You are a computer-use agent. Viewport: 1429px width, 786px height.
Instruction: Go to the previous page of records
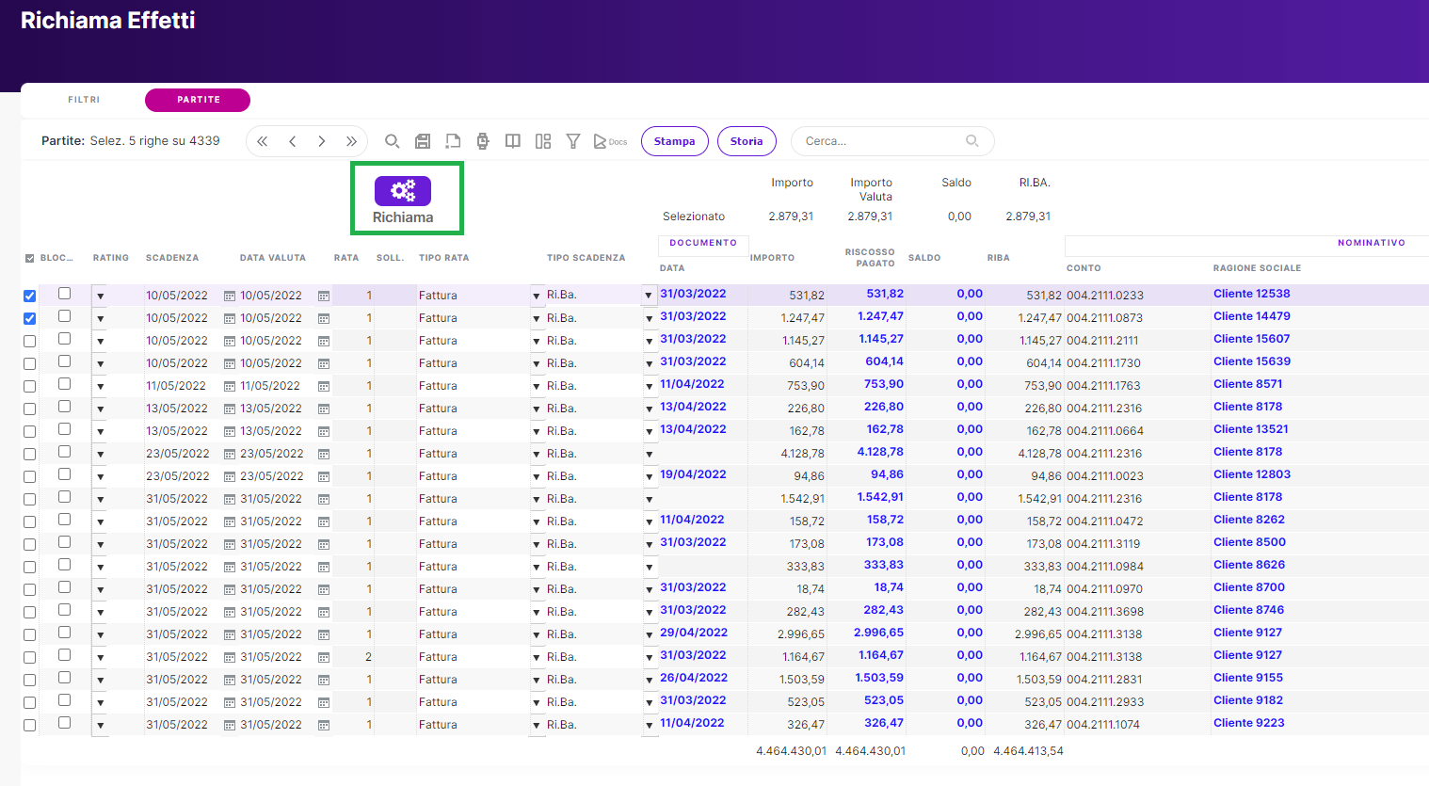293,141
